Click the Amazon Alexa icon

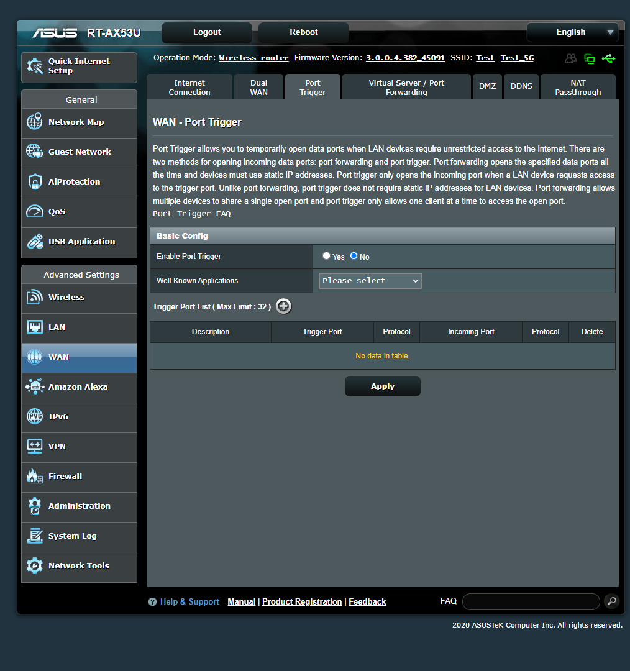click(x=35, y=386)
